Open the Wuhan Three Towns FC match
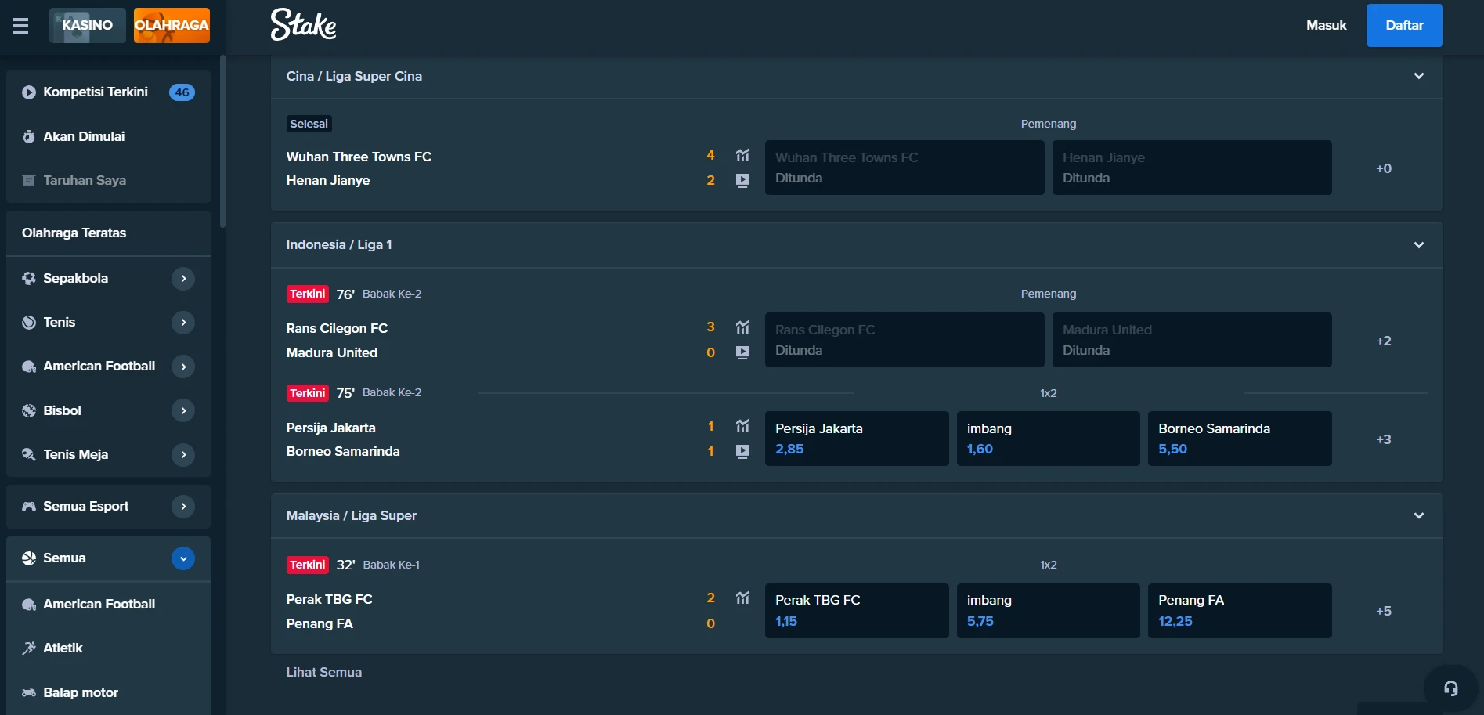Image resolution: width=1484 pixels, height=715 pixels. click(359, 157)
